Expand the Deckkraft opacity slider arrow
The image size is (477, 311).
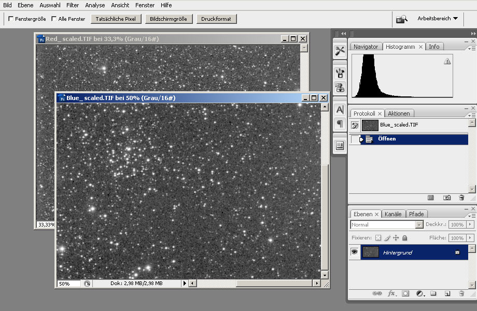[x=470, y=225]
